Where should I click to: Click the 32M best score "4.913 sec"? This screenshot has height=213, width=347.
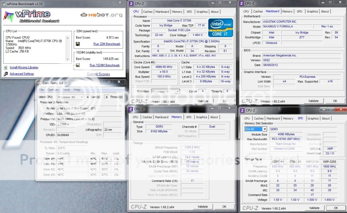[112, 38]
